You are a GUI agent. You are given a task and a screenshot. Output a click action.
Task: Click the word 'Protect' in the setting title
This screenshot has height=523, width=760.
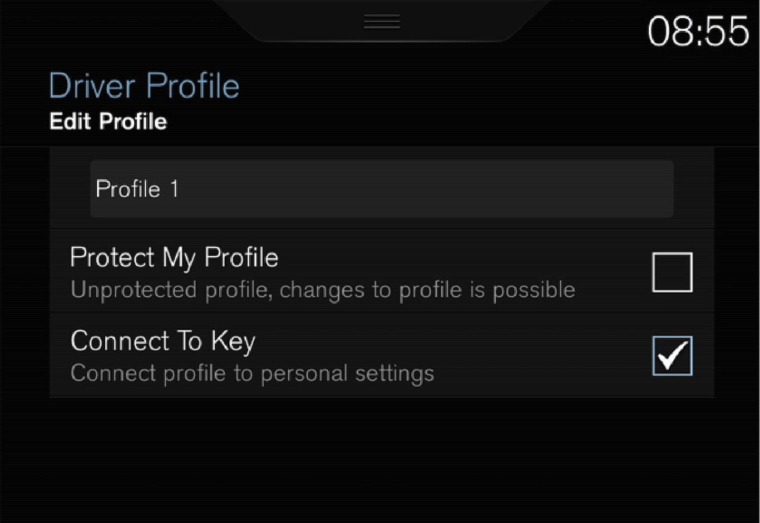click(112, 258)
